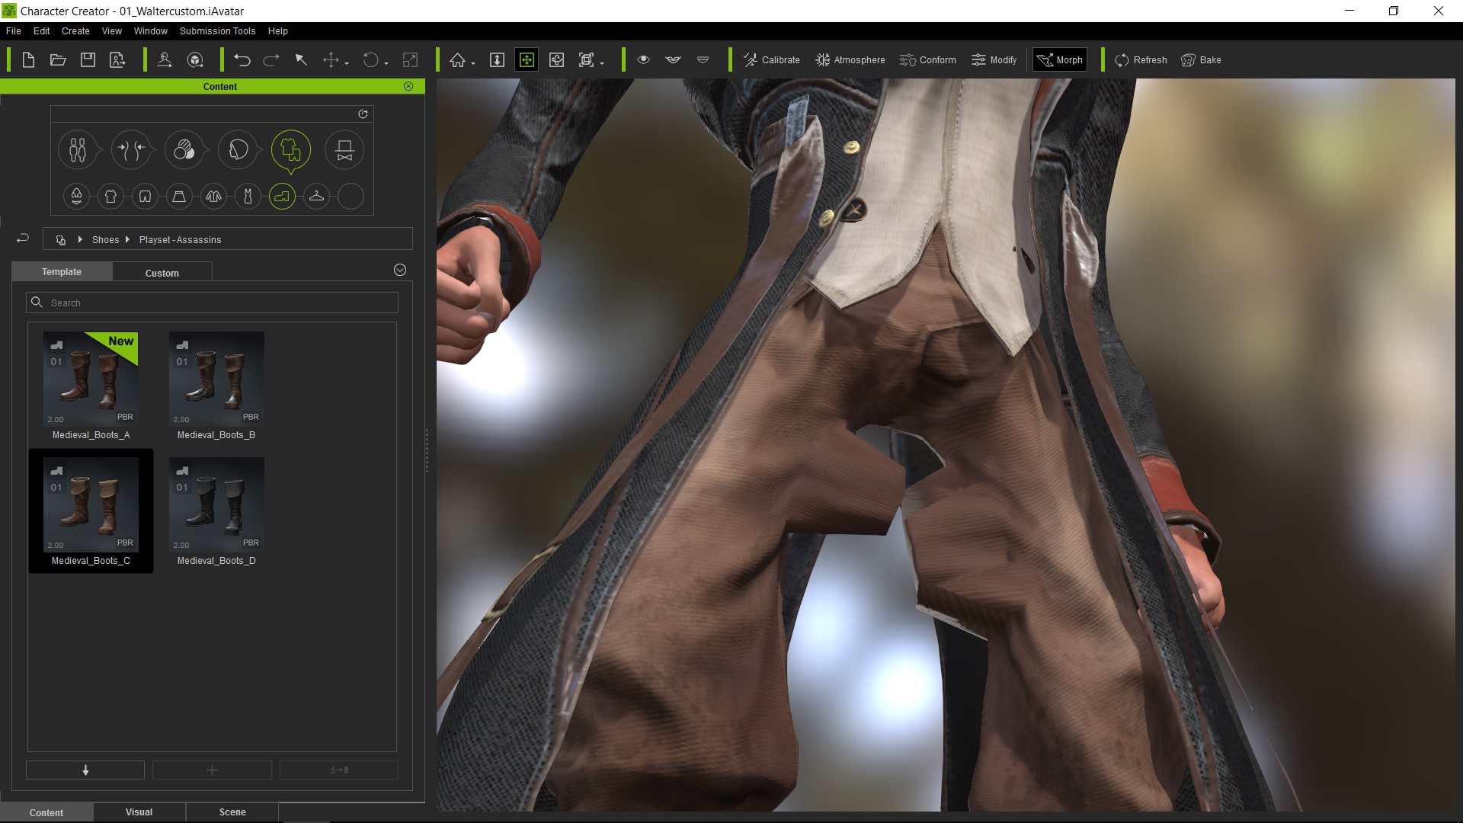This screenshot has width=1463, height=823.
Task: Select the Hanger subcategory icon
Action: (x=316, y=197)
